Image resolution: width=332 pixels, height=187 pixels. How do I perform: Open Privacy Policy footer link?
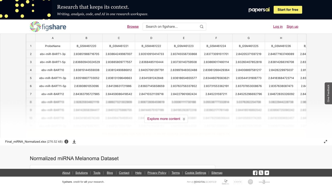(157, 173)
